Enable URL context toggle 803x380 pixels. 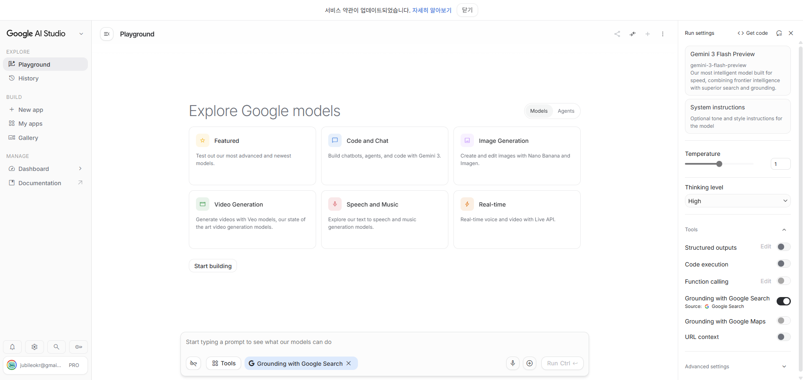[784, 337]
